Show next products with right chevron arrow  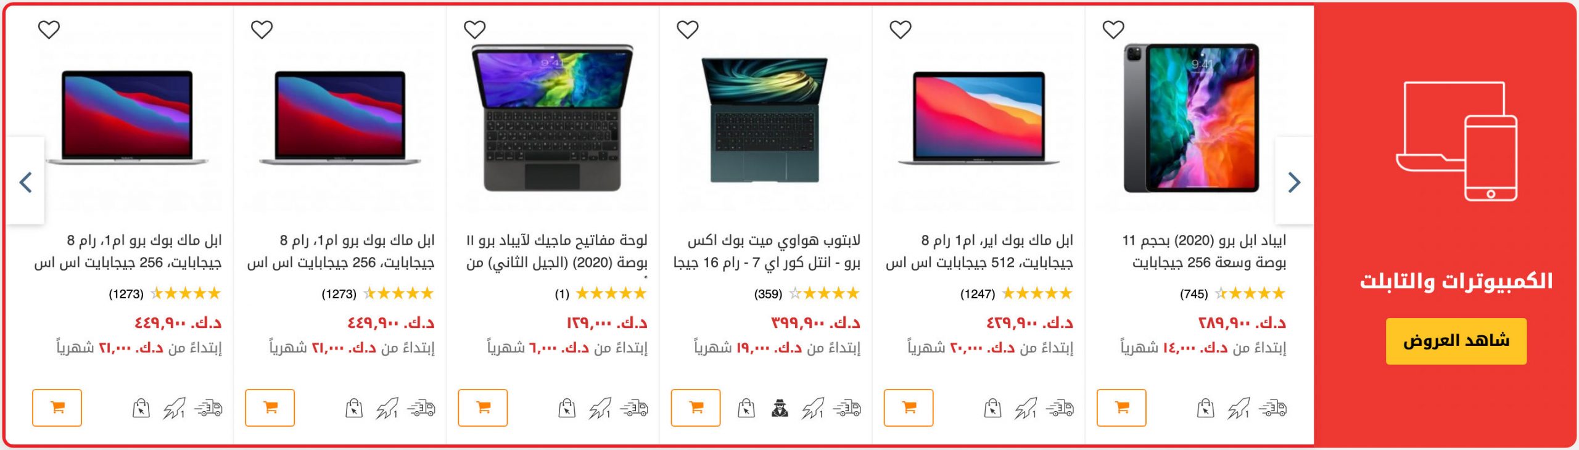click(x=1294, y=182)
